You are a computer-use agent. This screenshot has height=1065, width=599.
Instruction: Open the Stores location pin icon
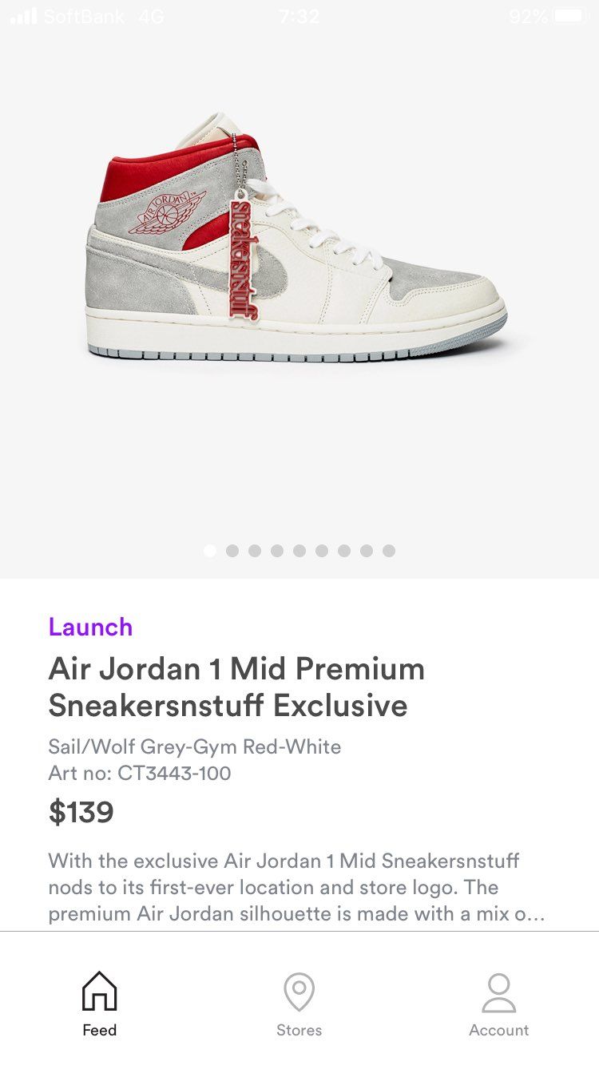tap(299, 992)
